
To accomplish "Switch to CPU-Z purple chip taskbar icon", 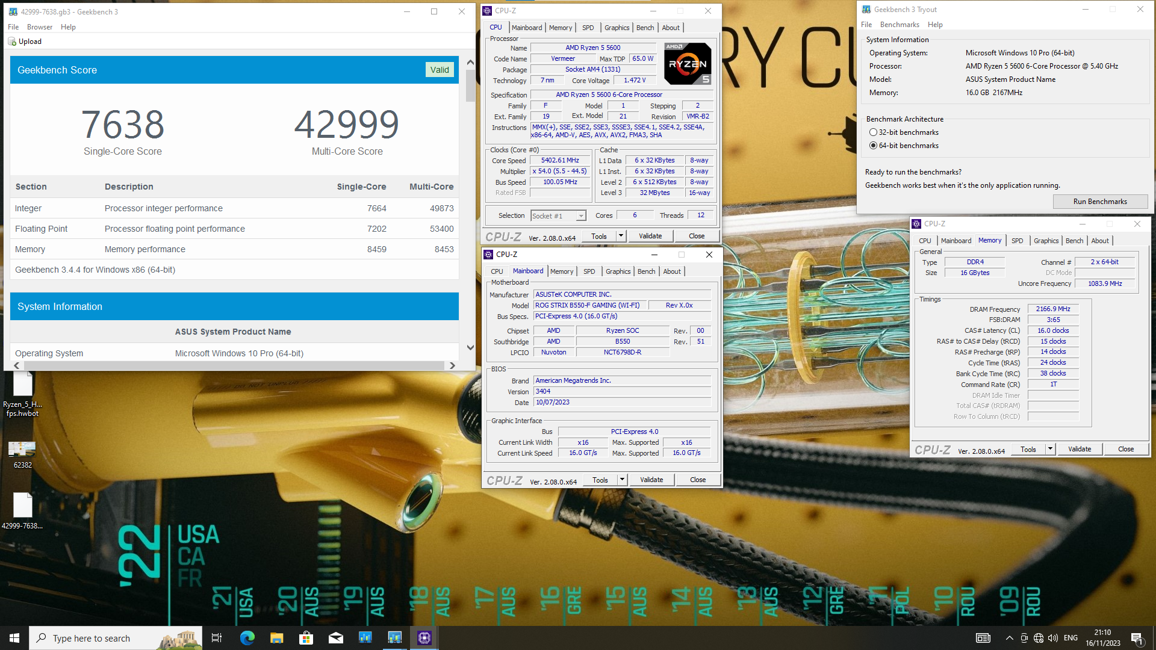I will [x=424, y=638].
